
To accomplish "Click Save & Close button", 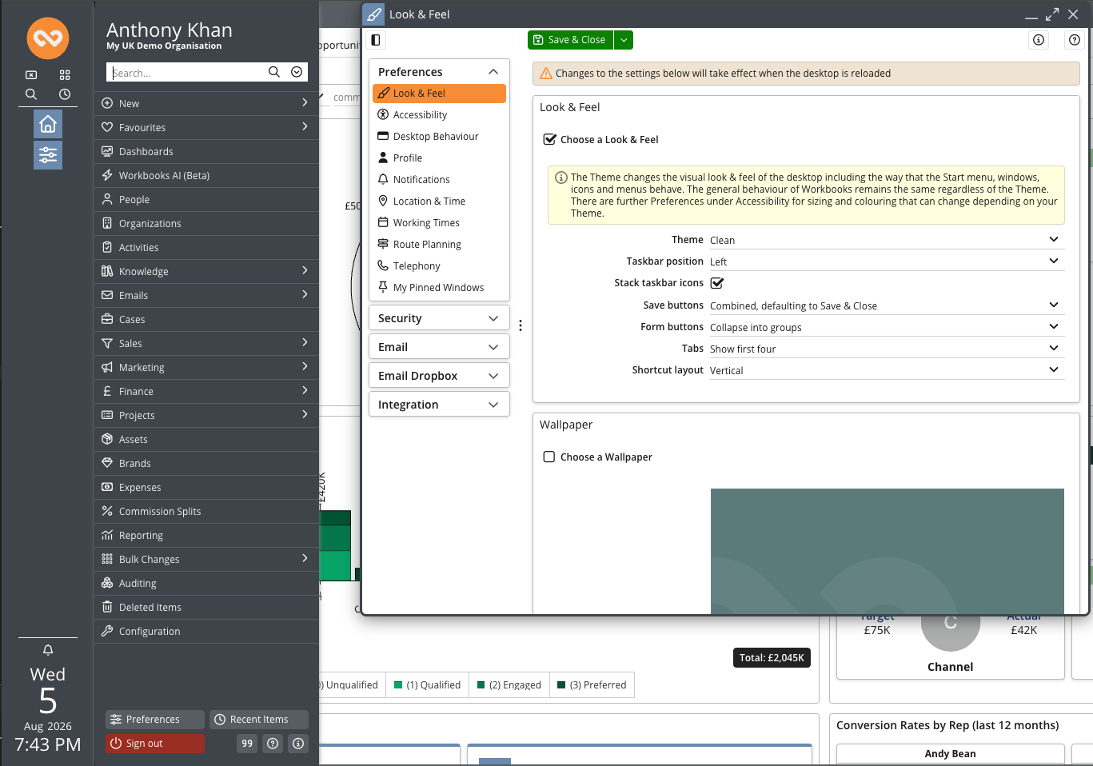I will coord(570,40).
